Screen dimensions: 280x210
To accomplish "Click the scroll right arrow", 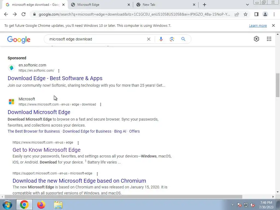I will point(273,197).
